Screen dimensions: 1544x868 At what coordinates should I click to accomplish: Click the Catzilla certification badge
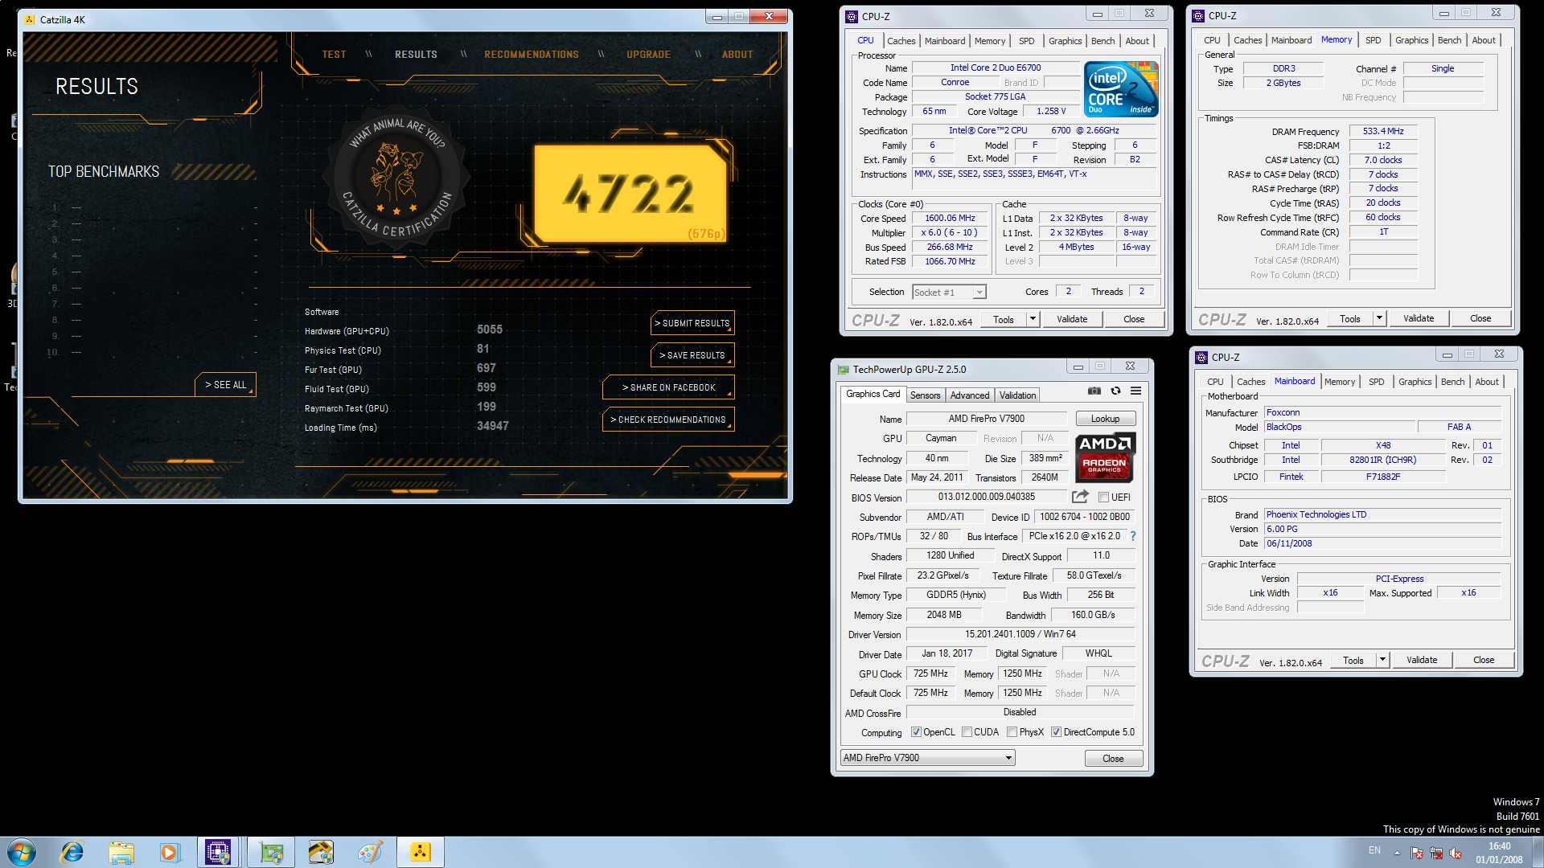click(x=396, y=178)
